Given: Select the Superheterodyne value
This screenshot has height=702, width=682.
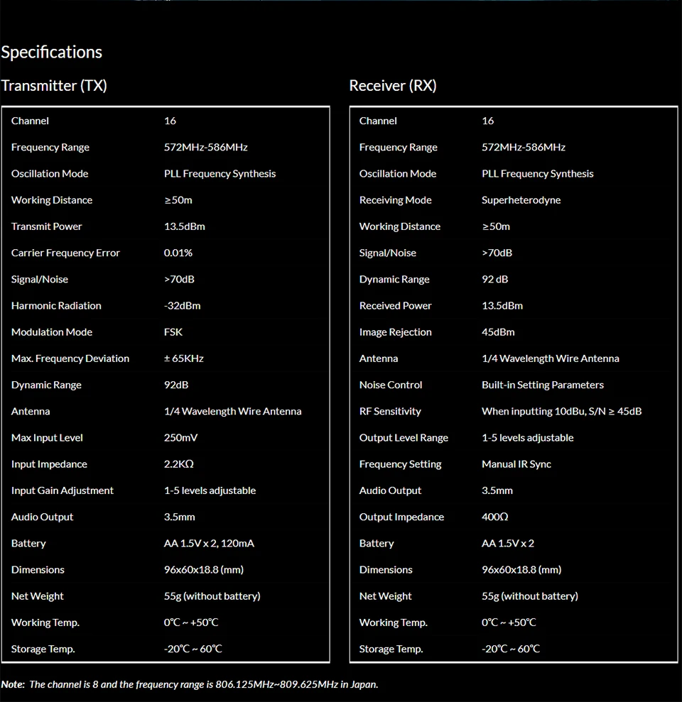Looking at the screenshot, I should click(521, 200).
